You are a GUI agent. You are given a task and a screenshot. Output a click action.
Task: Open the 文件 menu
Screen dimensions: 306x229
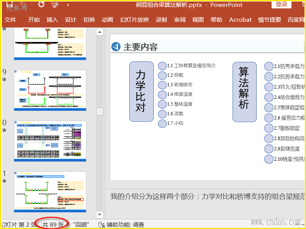[x=10, y=20]
